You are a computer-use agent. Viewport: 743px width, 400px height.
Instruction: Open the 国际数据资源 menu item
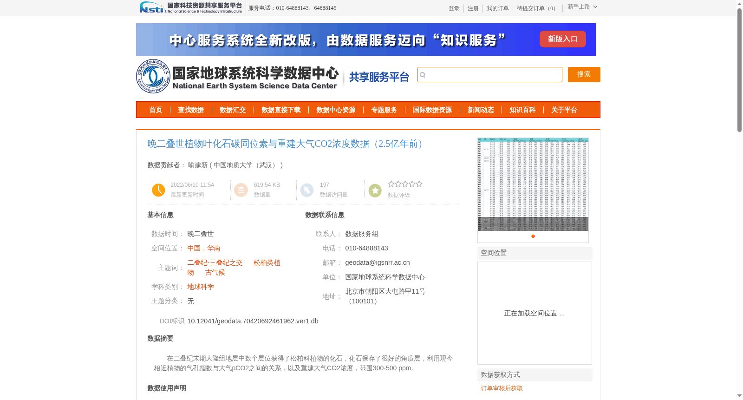432,110
